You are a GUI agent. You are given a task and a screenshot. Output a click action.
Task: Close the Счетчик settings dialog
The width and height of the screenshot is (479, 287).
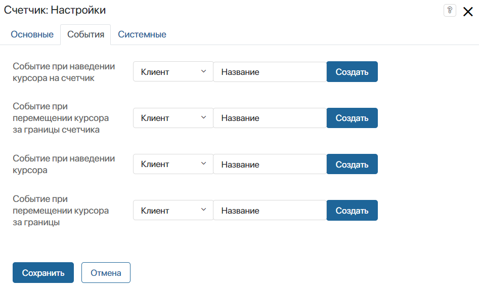pyautogui.click(x=468, y=12)
